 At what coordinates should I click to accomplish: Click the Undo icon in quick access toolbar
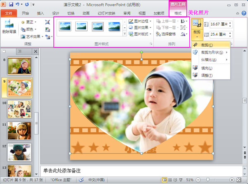(x=17, y=5)
